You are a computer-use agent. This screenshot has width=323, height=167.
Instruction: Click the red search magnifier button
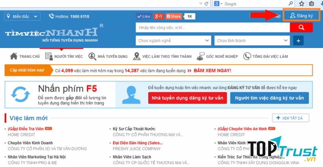point(302,27)
